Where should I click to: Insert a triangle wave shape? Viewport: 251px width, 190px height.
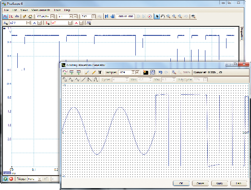(x=77, y=79)
